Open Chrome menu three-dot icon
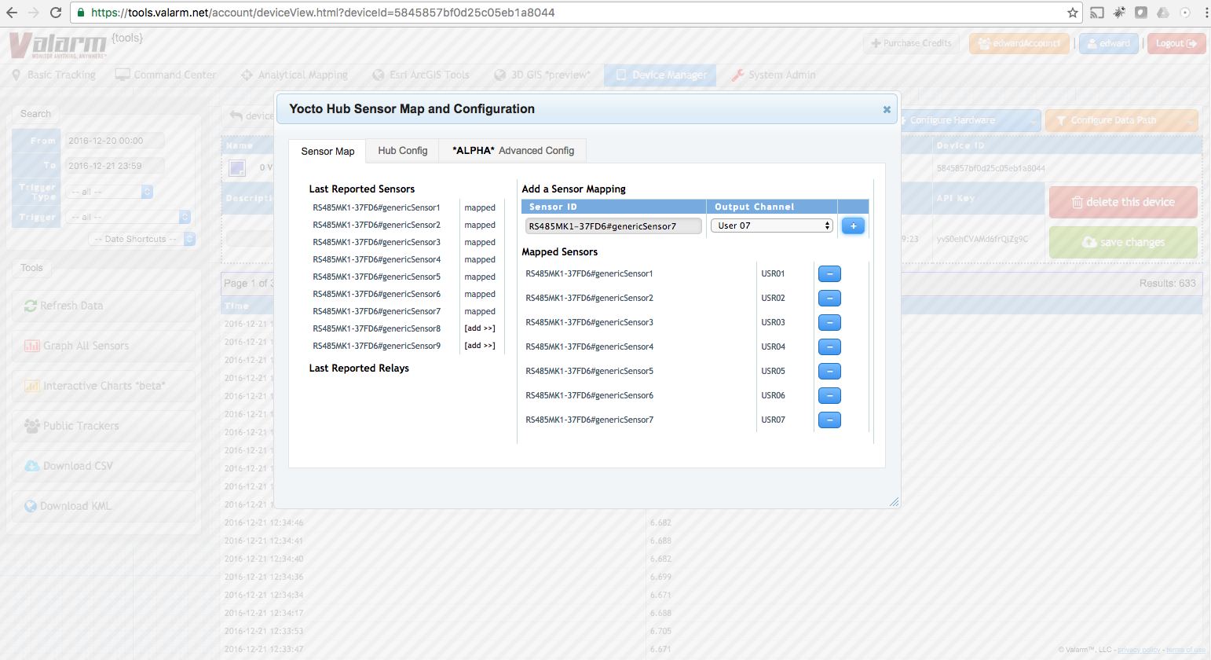This screenshot has width=1211, height=660. click(x=1206, y=13)
